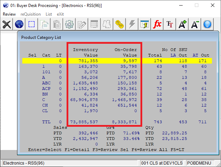This screenshot has width=221, height=167.
Task: Select category CH row
Action: [117, 105]
